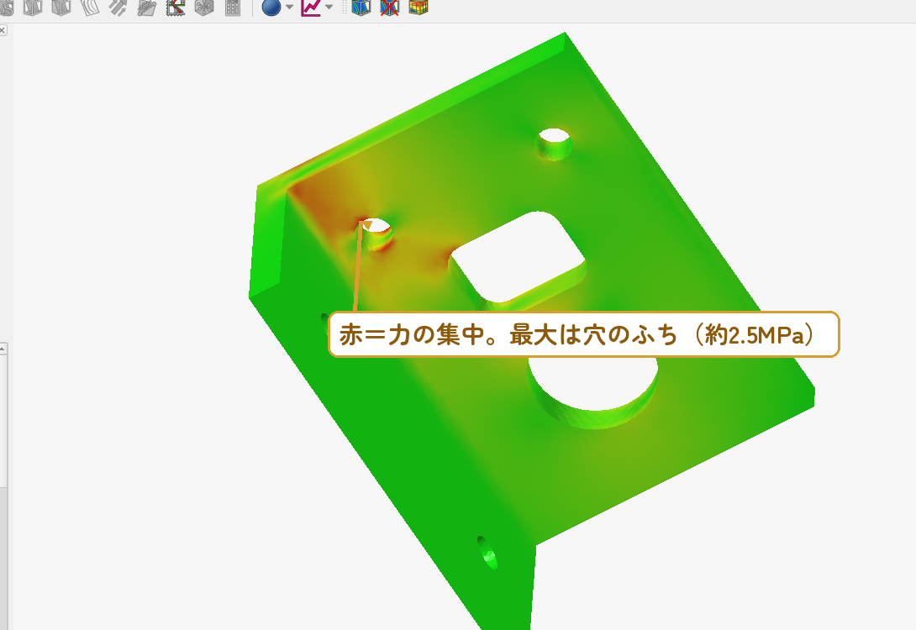Click the cube icon crossed with red X
This screenshot has width=916, height=630.
click(390, 7)
